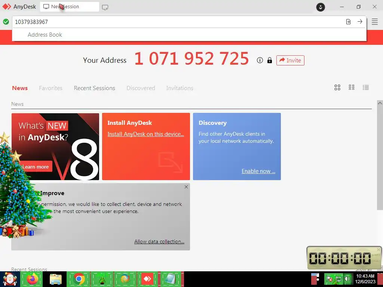Viewport: 383px width, 287px height.
Task: Switch to large tiles view
Action: [x=337, y=87]
